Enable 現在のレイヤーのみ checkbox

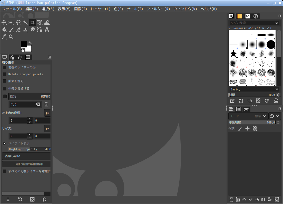coord(4,67)
